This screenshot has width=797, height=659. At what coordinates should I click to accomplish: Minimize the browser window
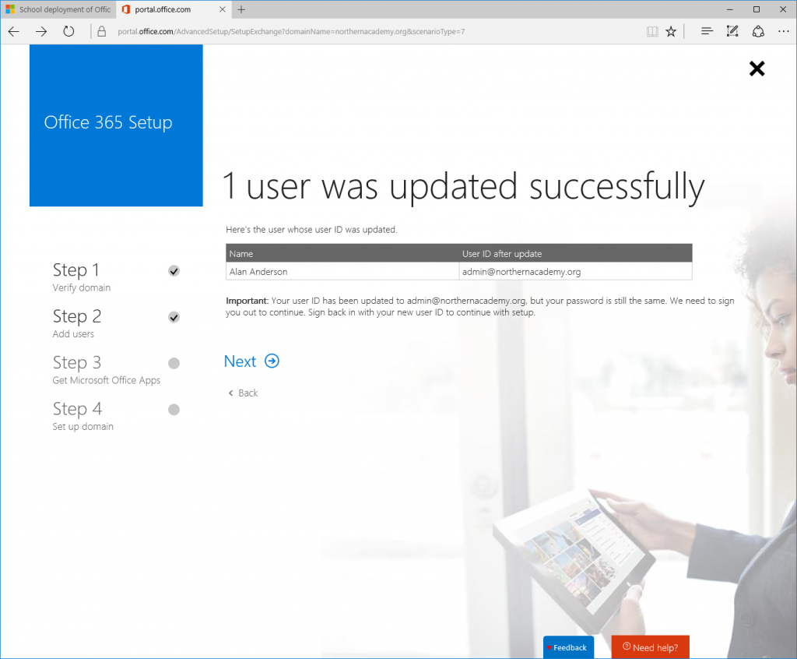[x=730, y=9]
